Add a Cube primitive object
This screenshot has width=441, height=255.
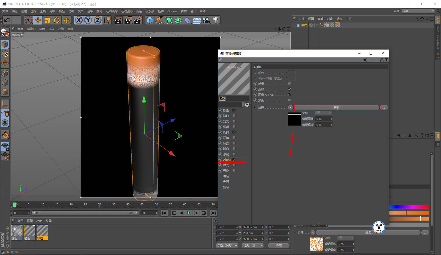pos(150,20)
